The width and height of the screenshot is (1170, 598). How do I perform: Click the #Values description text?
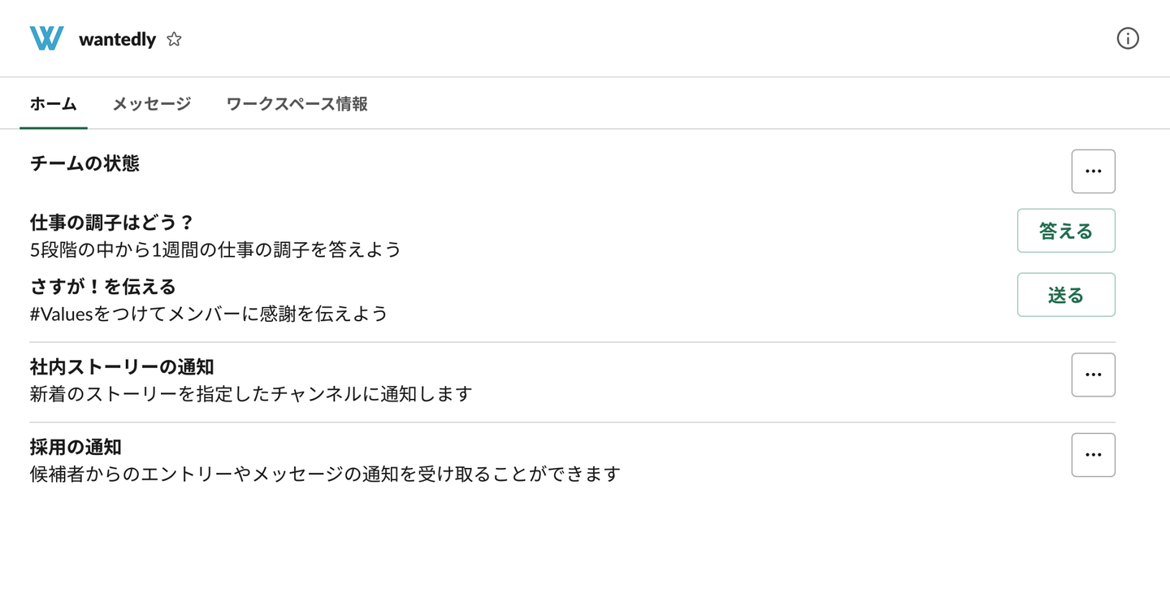(x=209, y=314)
